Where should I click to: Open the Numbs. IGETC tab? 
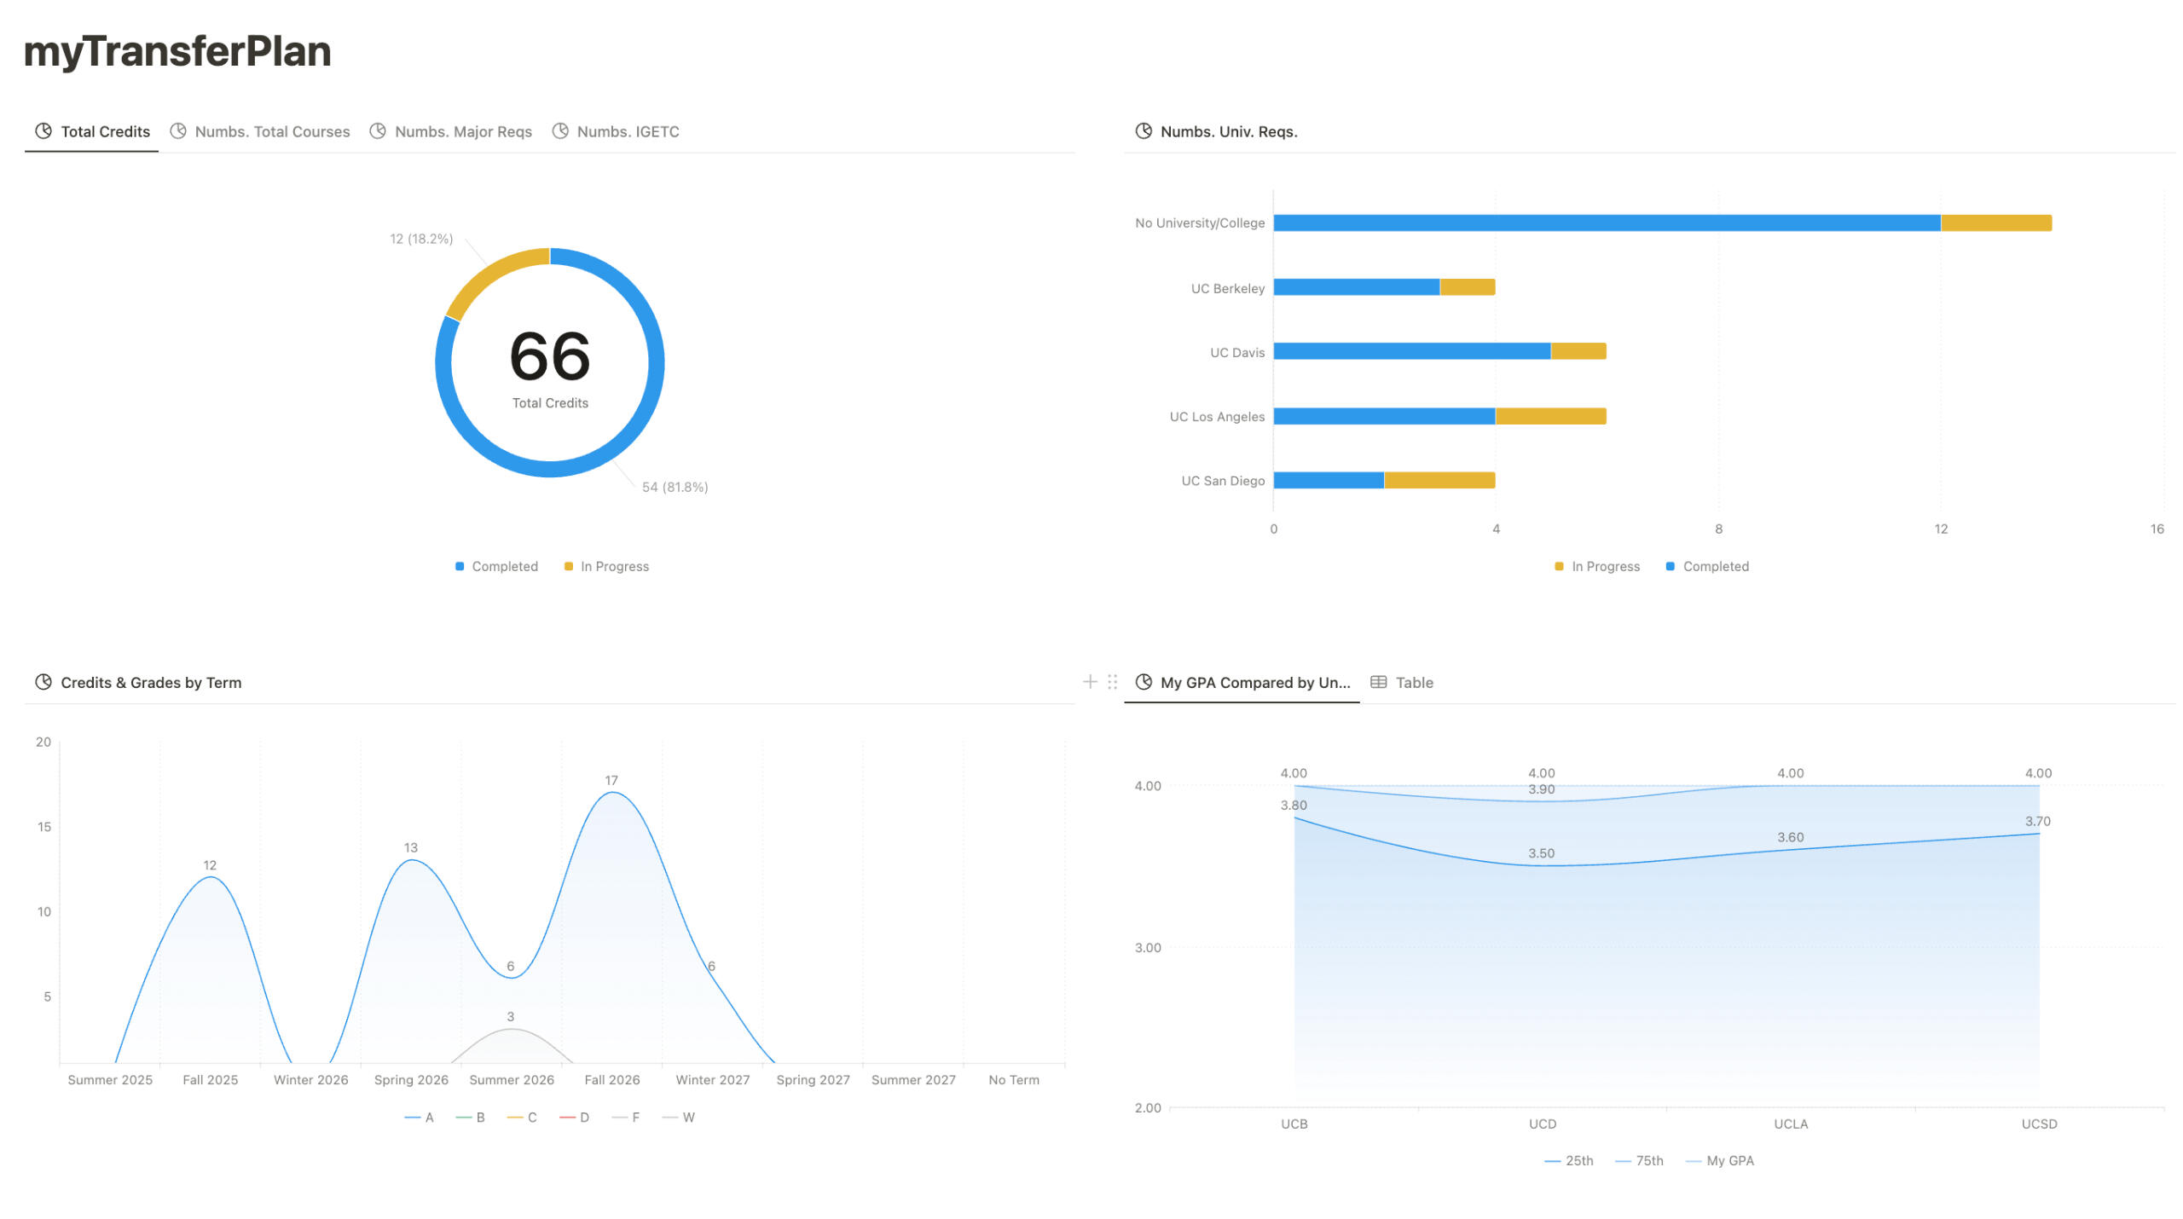628,131
